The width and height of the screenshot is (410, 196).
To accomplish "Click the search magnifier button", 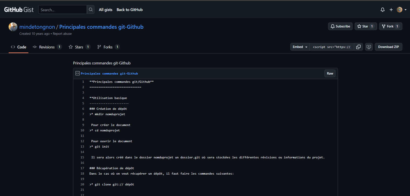I will coord(91,10).
